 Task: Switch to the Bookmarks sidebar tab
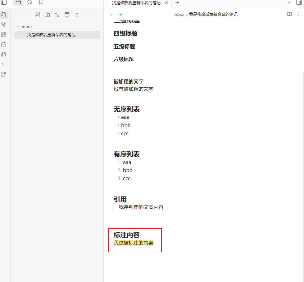pyautogui.click(x=41, y=2)
